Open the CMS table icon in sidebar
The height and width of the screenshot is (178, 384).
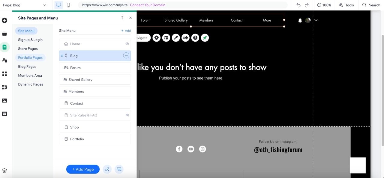(4, 114)
